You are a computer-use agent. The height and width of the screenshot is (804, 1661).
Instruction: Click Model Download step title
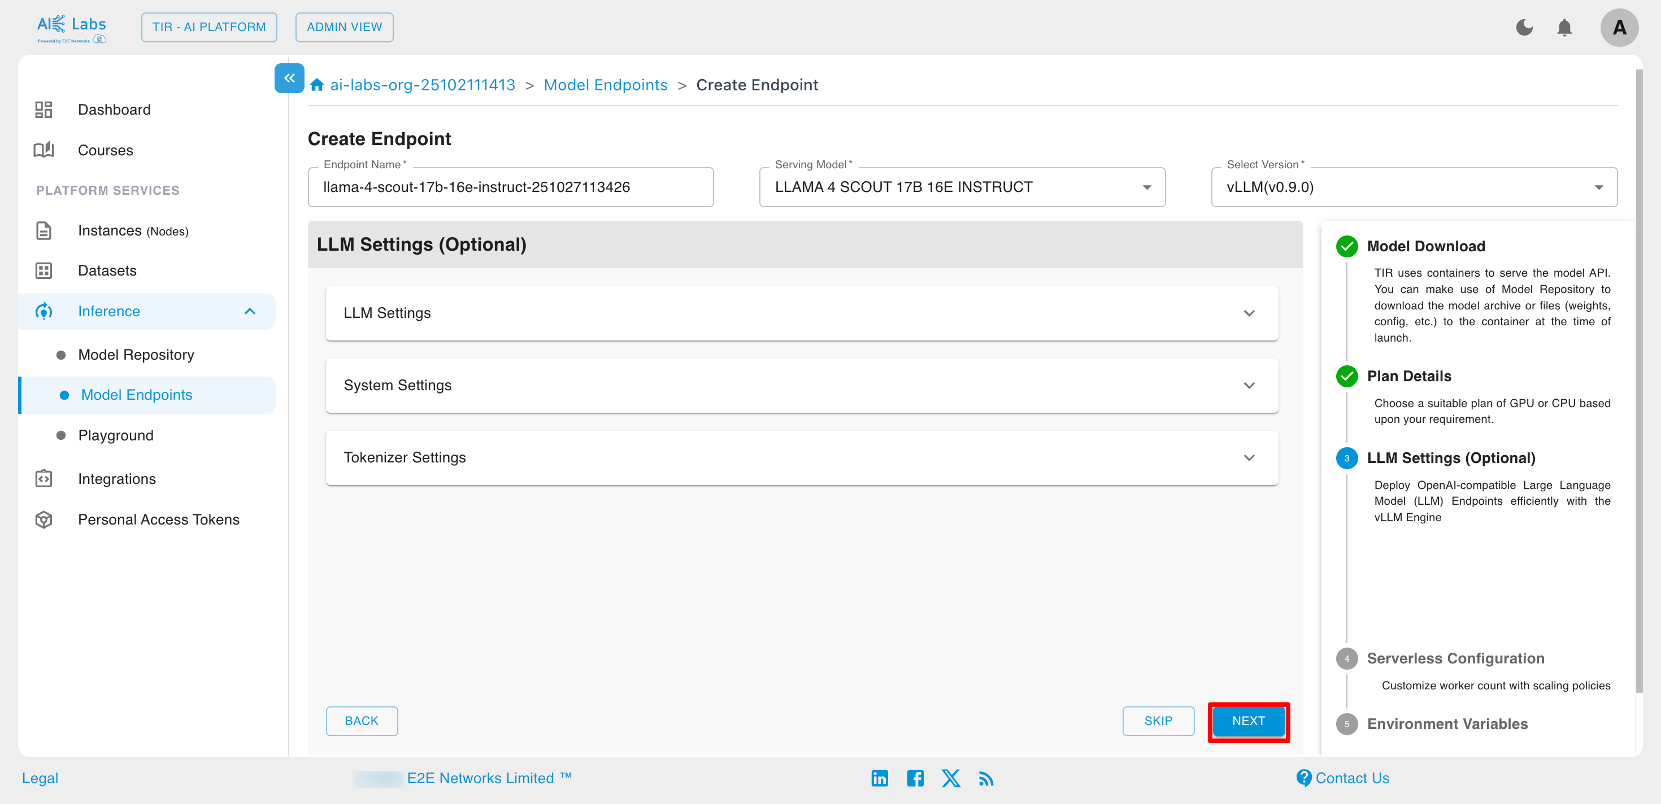1425,246
